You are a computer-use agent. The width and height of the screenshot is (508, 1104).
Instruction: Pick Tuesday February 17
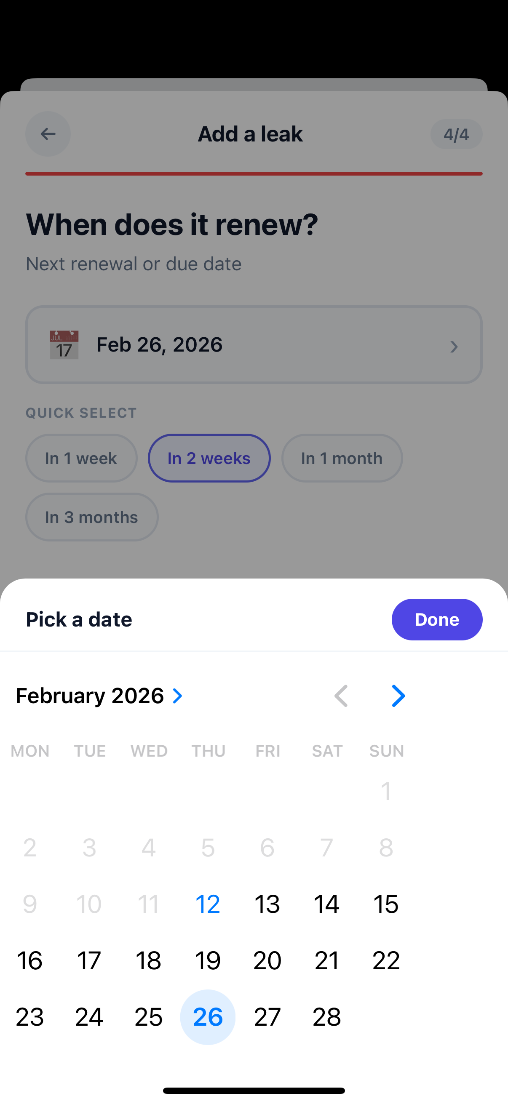(x=89, y=960)
